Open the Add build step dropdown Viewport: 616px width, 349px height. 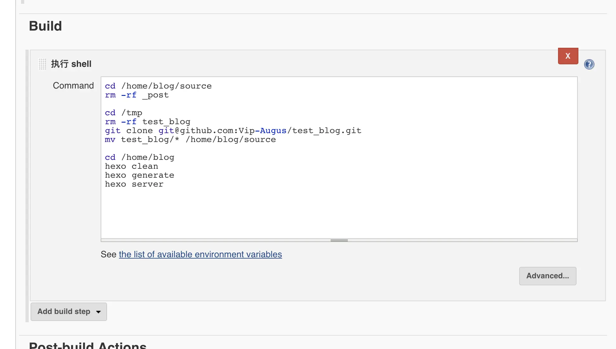(x=69, y=311)
